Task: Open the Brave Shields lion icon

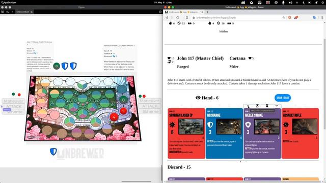Action: pos(290,18)
